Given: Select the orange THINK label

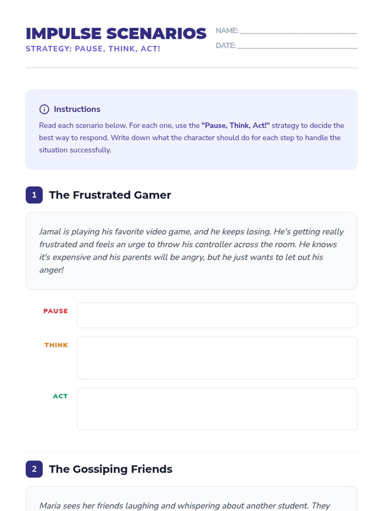Looking at the screenshot, I should 56,345.
